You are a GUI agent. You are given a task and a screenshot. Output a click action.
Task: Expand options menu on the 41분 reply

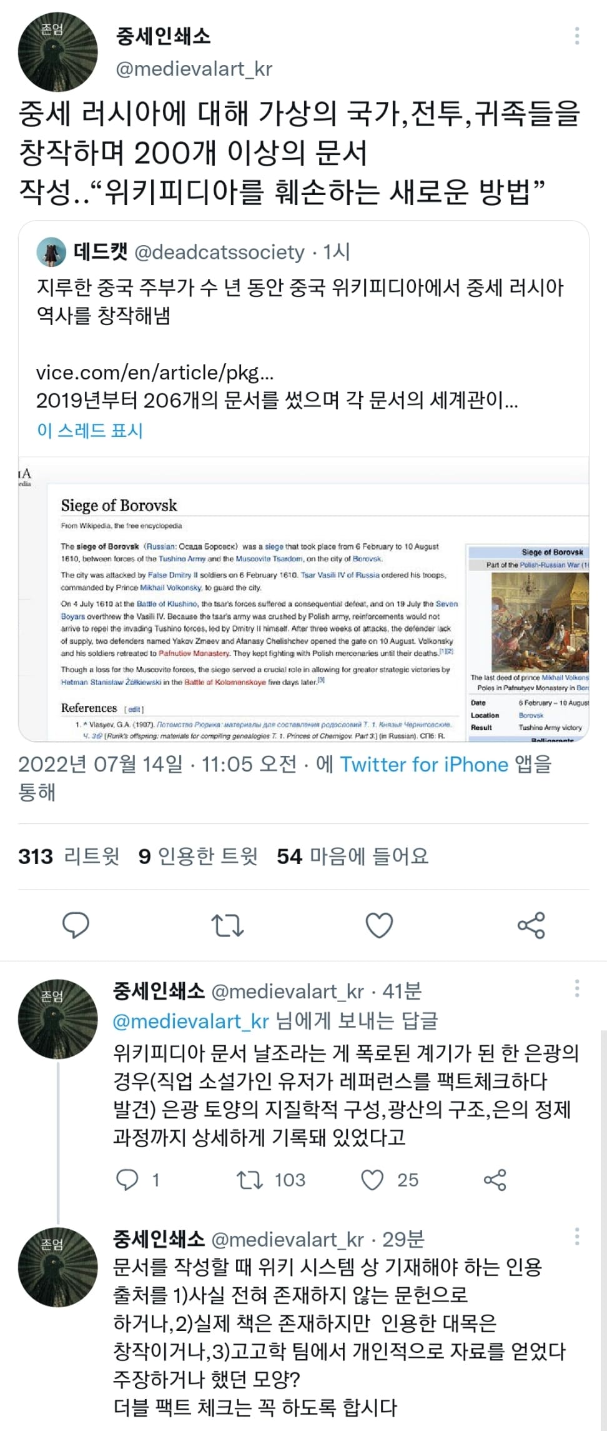click(576, 988)
